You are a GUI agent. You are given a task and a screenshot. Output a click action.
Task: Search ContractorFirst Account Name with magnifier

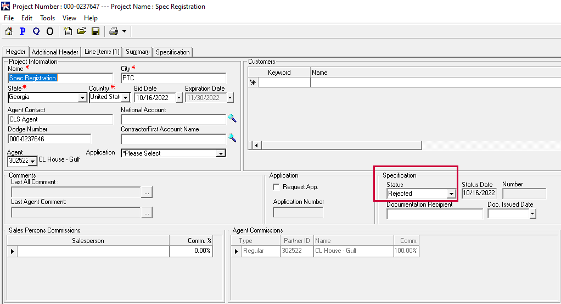point(232,138)
